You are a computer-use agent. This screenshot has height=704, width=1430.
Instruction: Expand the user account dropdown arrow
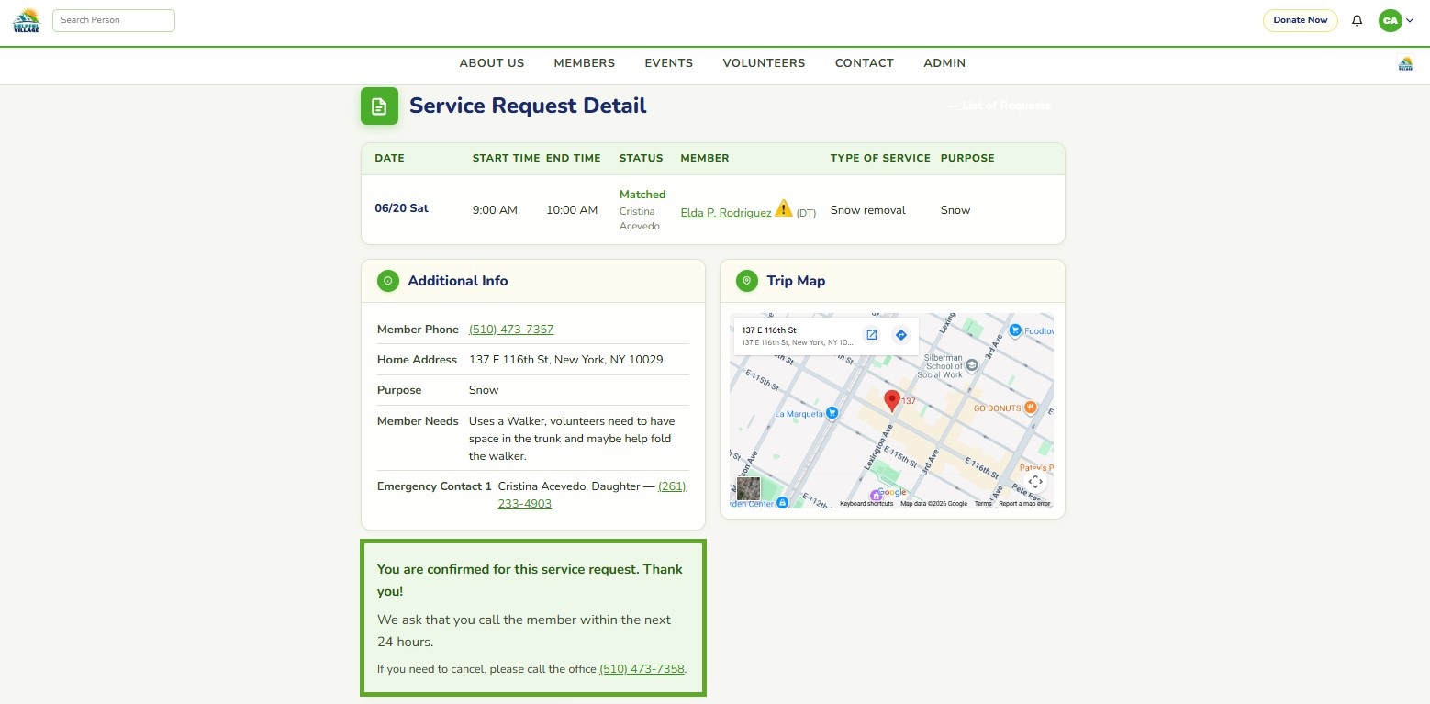point(1410,20)
